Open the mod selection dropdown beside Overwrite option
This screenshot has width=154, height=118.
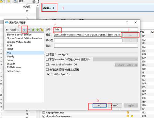tap(115, 59)
